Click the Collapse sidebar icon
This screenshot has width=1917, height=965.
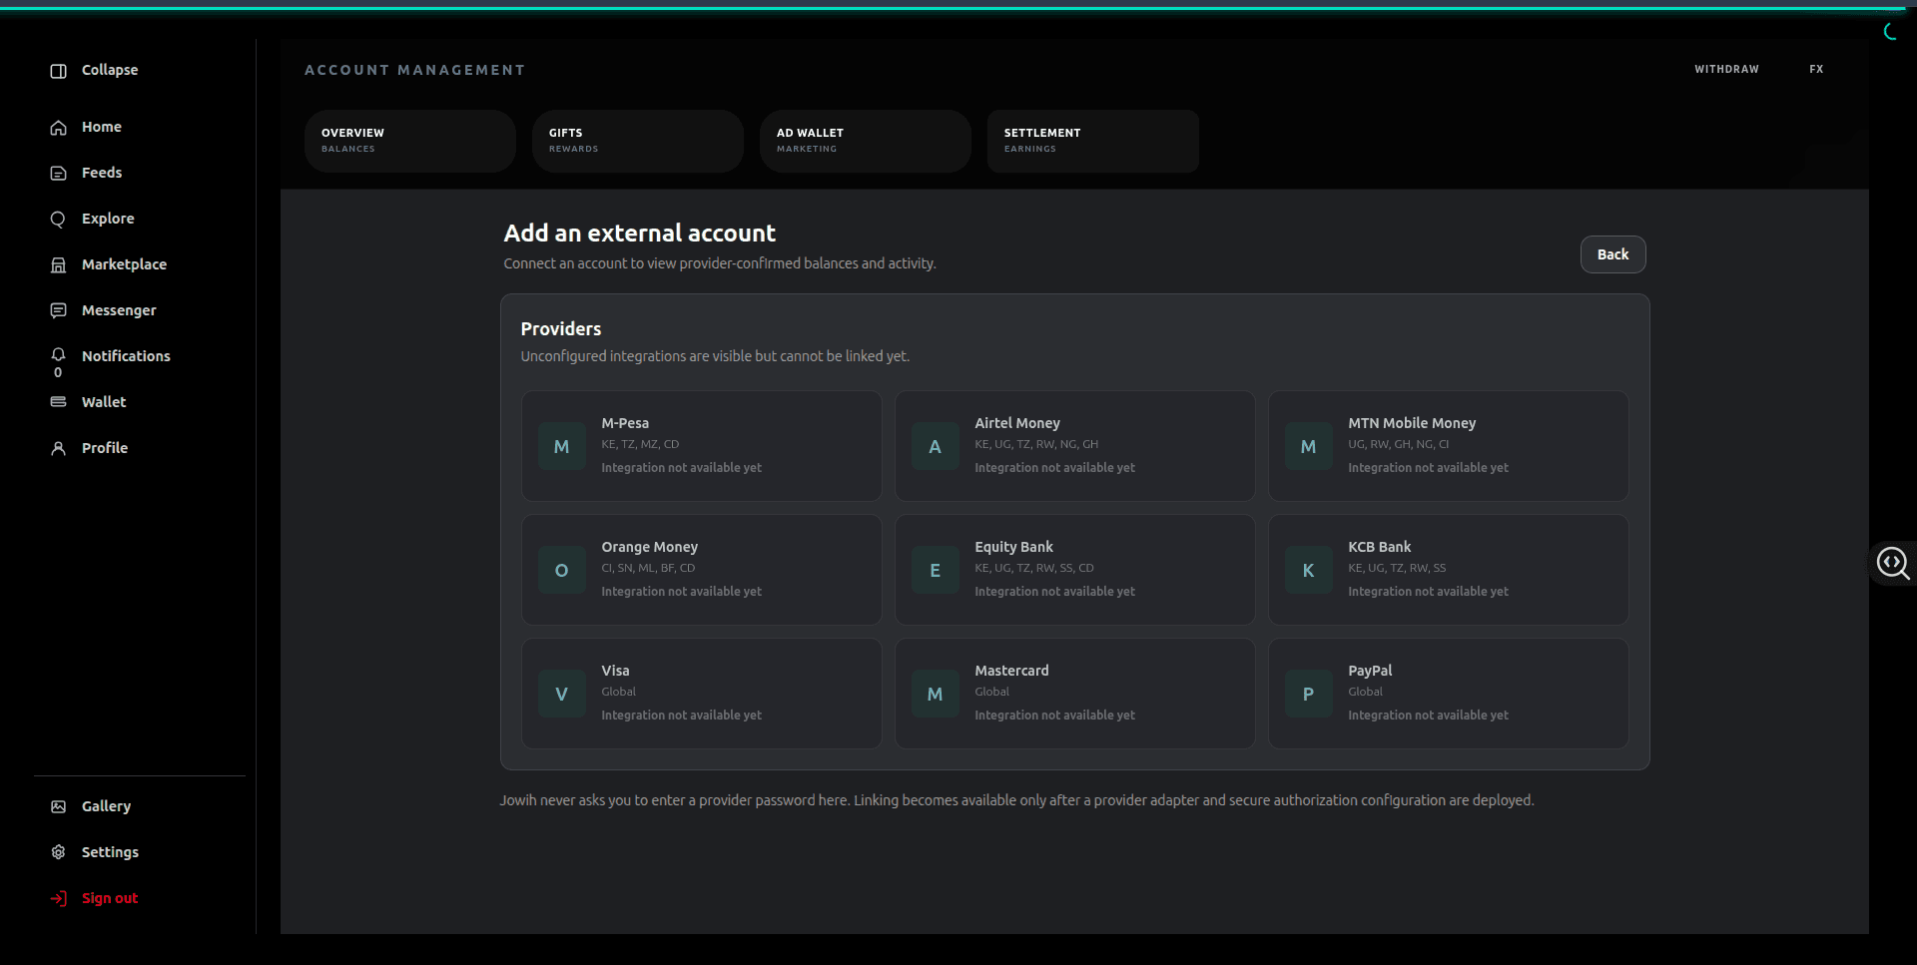tap(59, 71)
